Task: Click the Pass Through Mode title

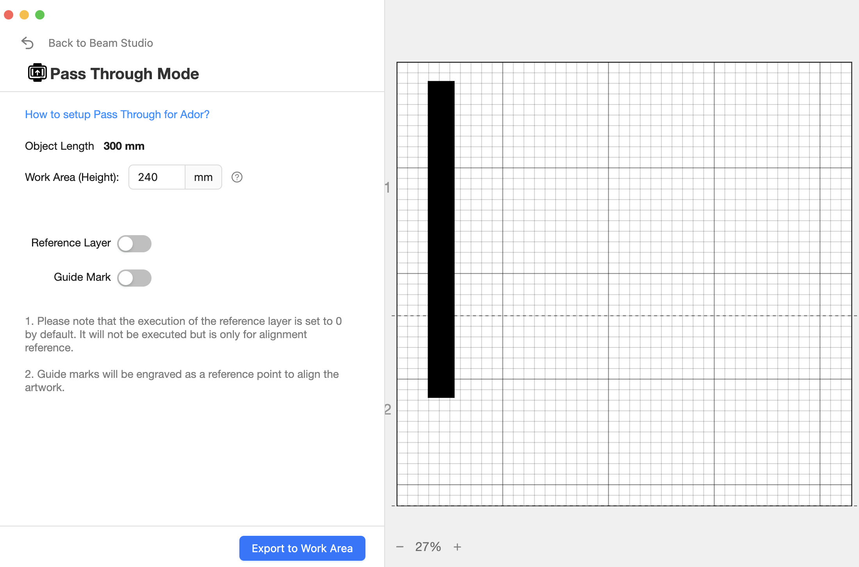Action: pyautogui.click(x=125, y=74)
